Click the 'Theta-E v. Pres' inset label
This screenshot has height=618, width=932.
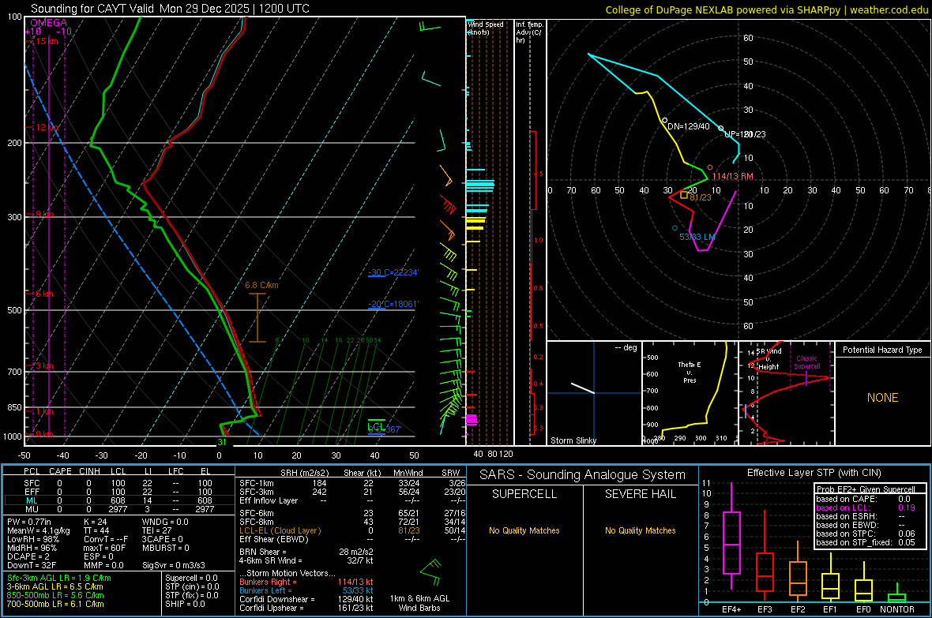pos(689,372)
